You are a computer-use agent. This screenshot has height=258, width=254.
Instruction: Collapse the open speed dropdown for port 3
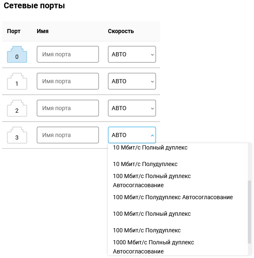(132, 135)
